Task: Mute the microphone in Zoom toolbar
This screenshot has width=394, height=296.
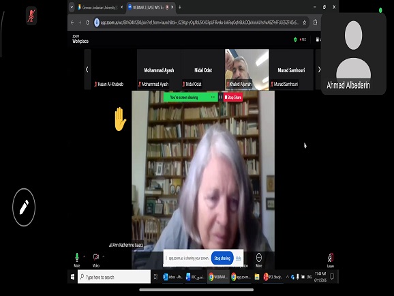Action: coord(76,260)
